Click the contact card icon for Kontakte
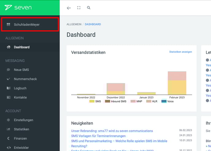 click(9, 97)
